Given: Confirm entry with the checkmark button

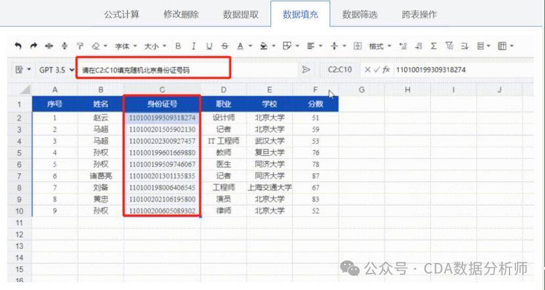Looking at the screenshot, I should coord(377,70).
